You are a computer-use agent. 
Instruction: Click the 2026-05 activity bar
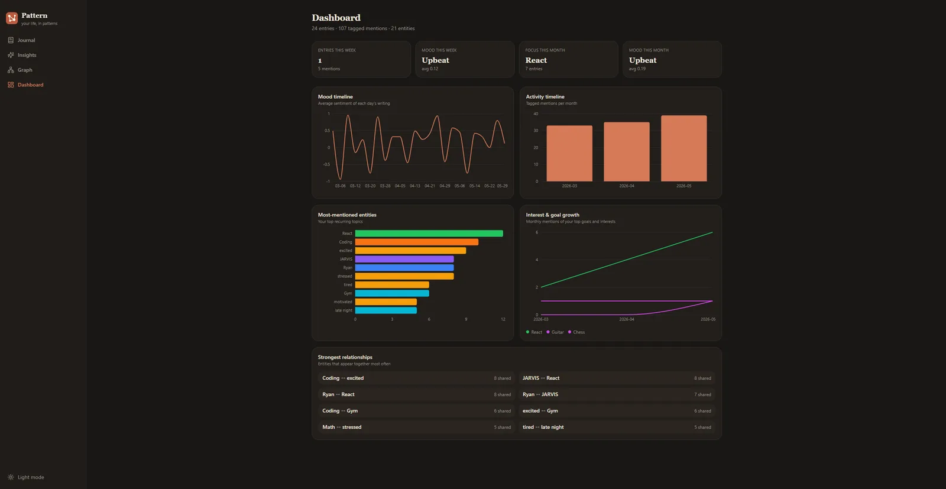click(683, 148)
